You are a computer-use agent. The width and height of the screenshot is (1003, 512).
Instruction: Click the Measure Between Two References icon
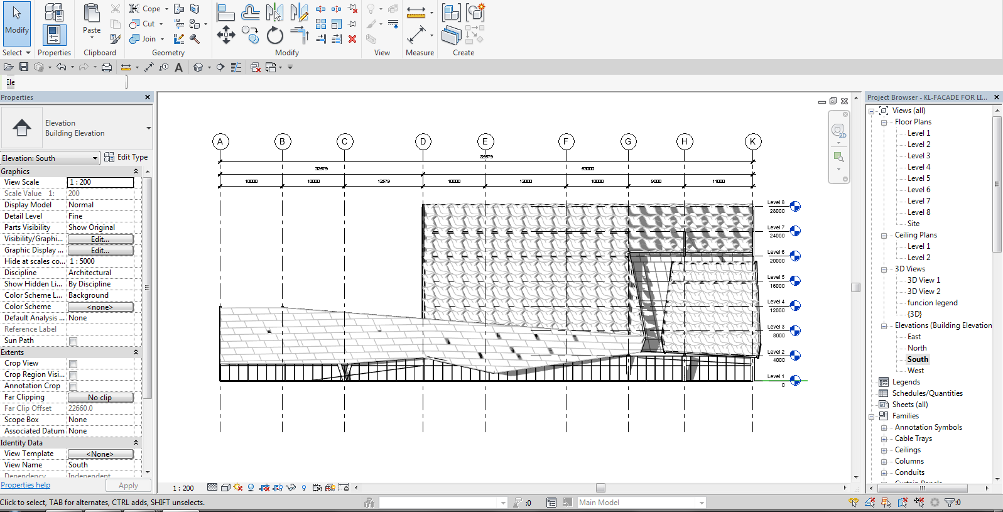tap(416, 12)
